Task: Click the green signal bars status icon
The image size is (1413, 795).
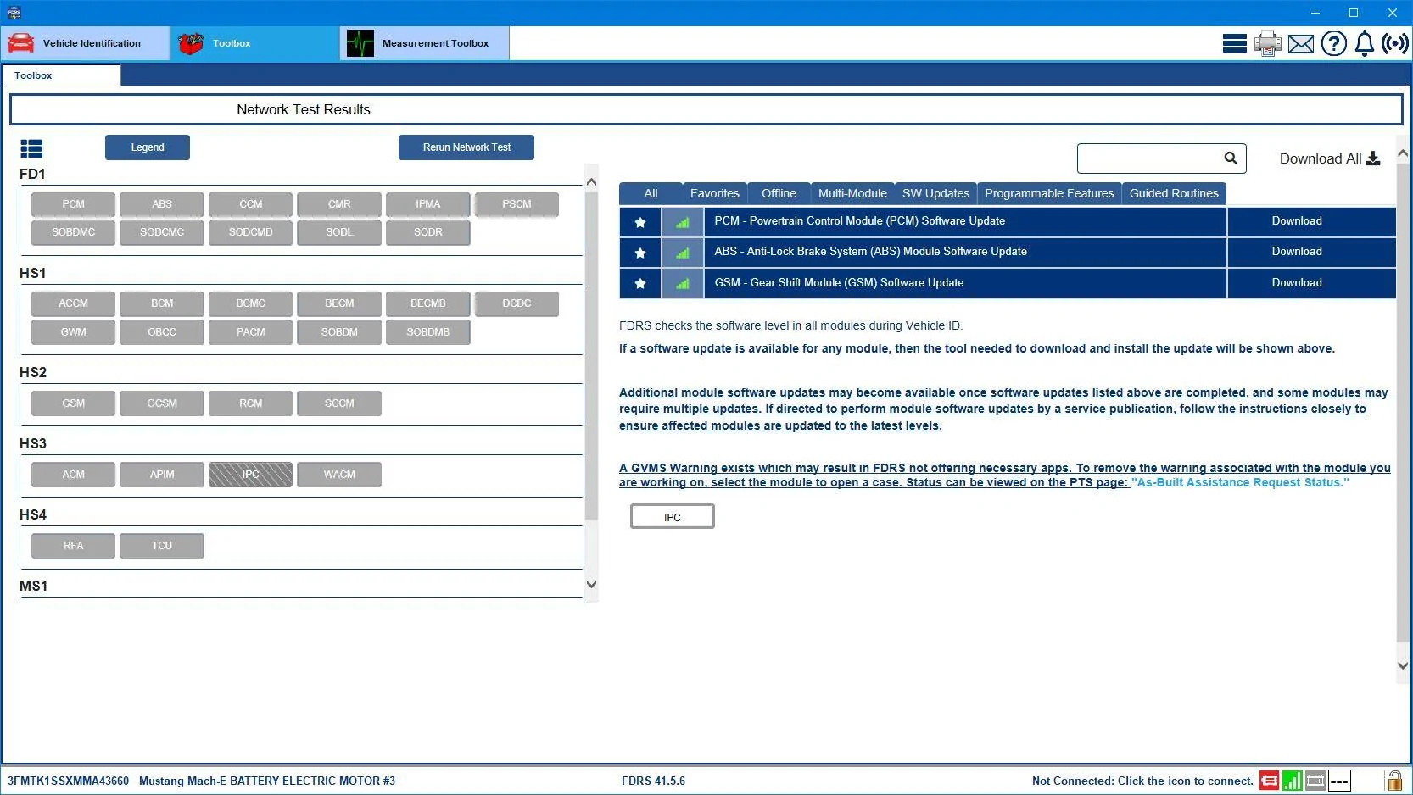Action: 1293,781
